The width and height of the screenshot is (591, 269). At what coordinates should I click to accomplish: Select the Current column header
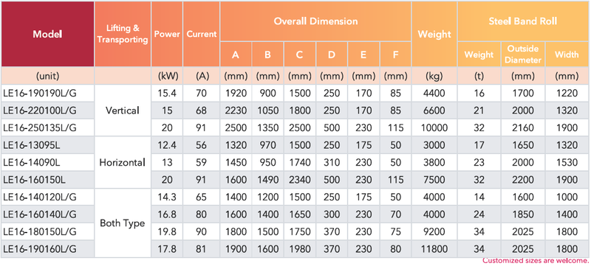coord(202,34)
